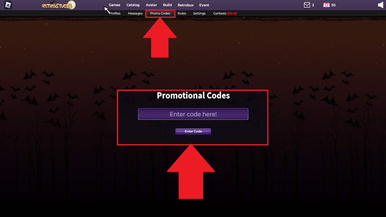386x217 pixels.
Task: Click the unread message count 2
Action: pos(313,5)
